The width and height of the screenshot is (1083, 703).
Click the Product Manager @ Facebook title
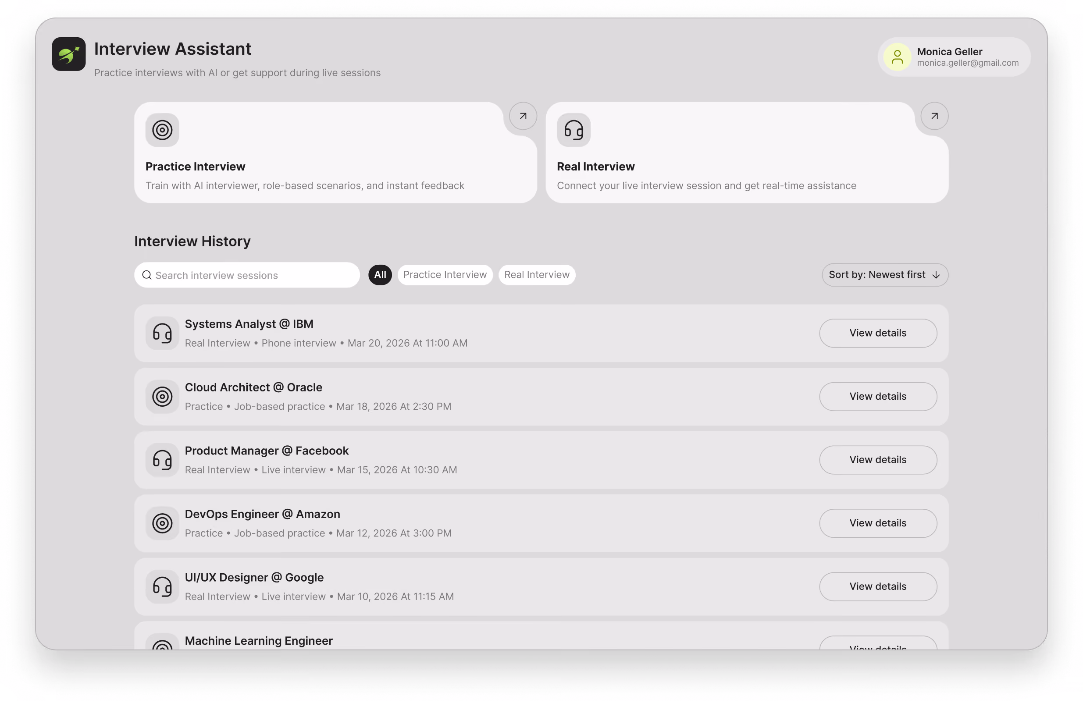(267, 451)
